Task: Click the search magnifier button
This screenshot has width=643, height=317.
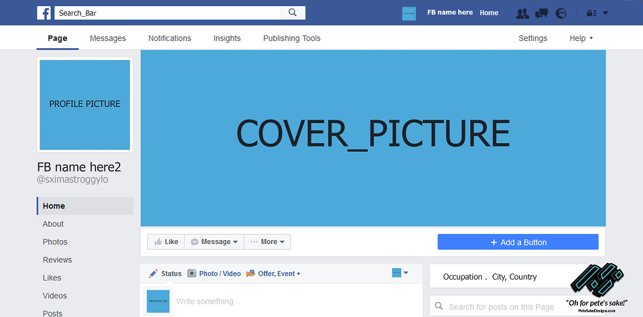Action: [x=293, y=13]
